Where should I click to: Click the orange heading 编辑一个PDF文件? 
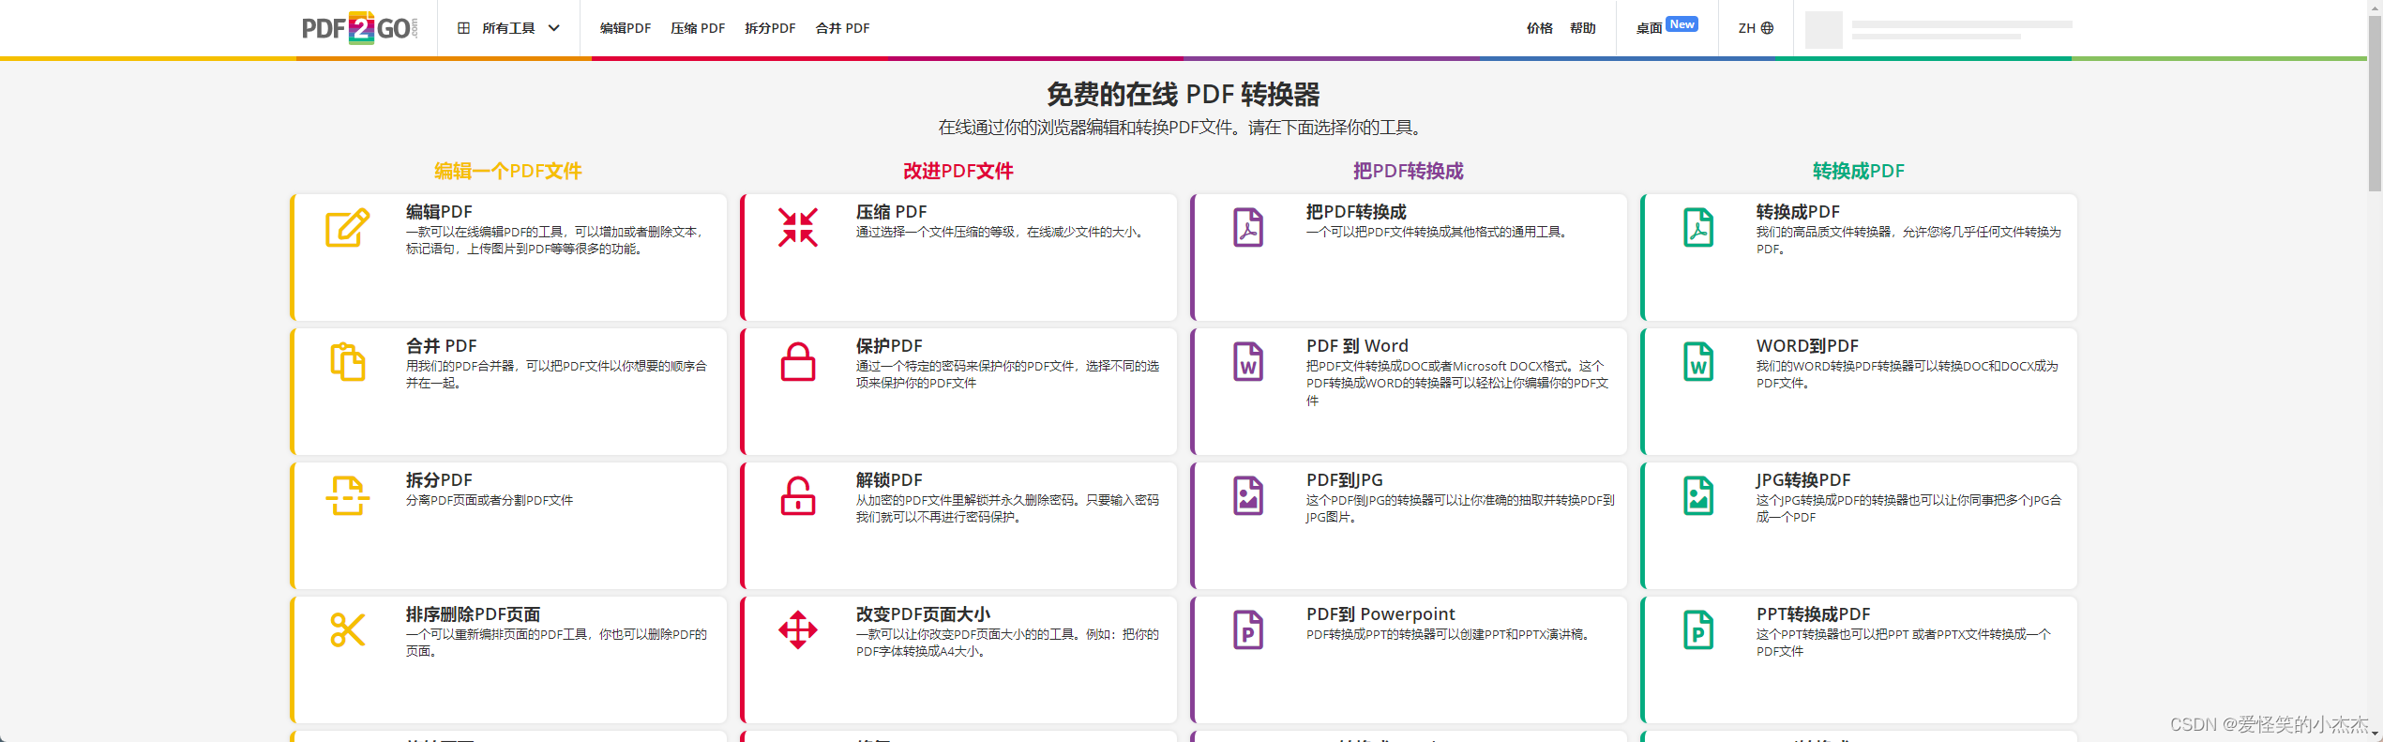pyautogui.click(x=507, y=171)
